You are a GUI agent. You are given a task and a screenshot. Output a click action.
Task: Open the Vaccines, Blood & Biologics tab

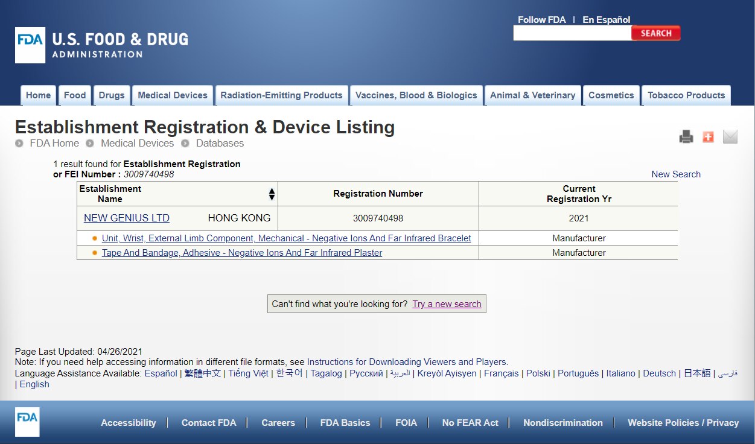(x=416, y=95)
